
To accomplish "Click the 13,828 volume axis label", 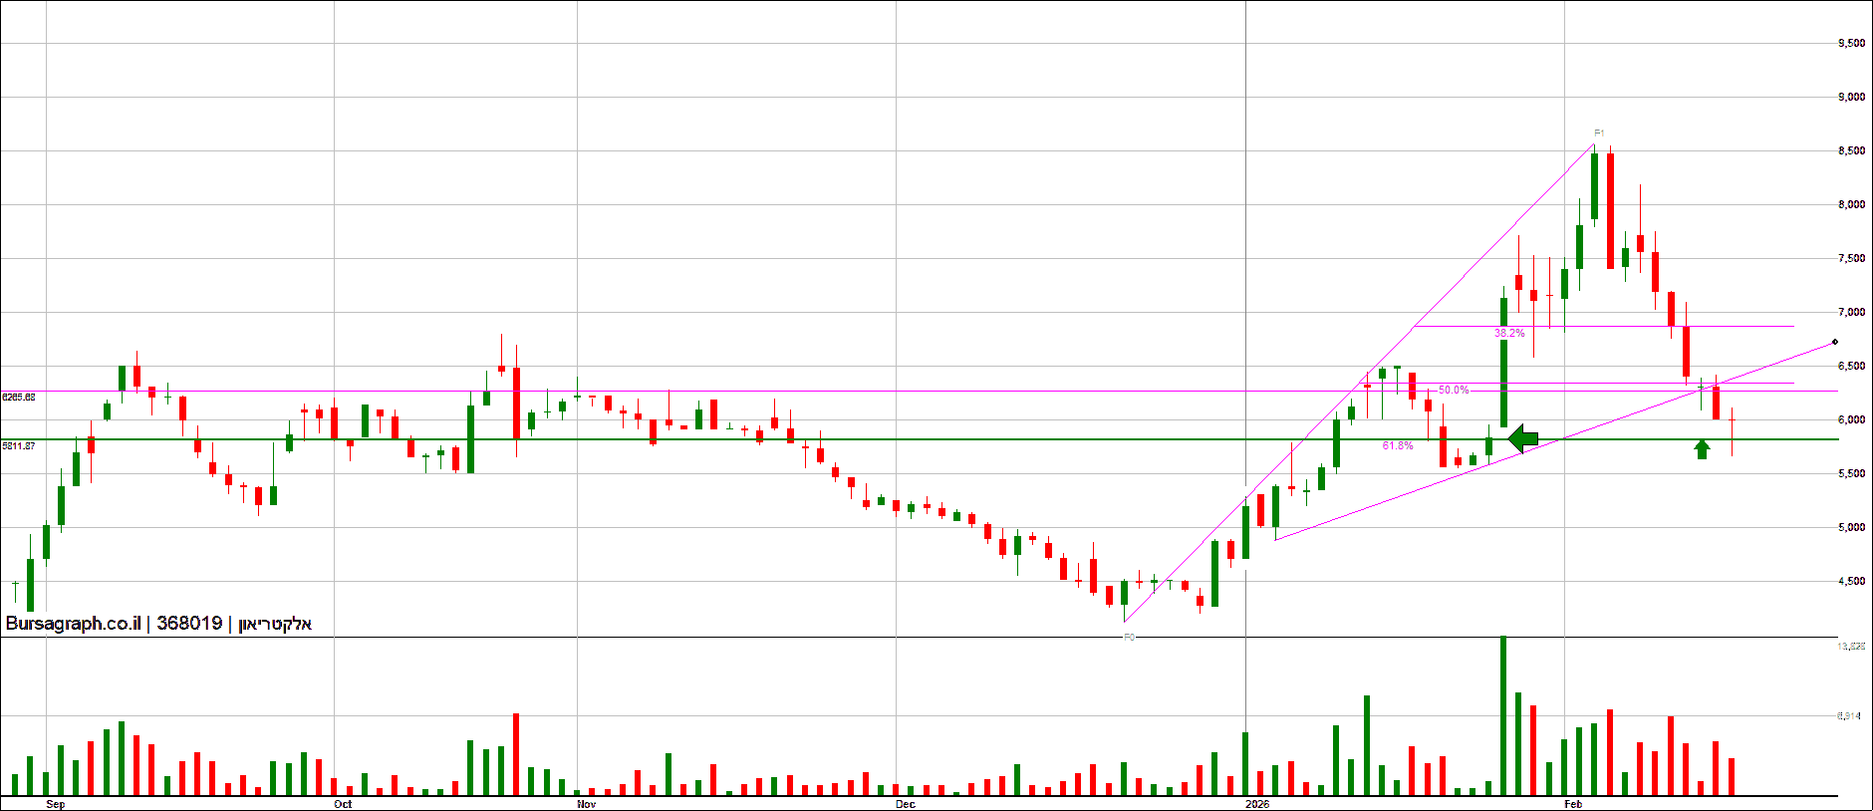I will (1851, 647).
